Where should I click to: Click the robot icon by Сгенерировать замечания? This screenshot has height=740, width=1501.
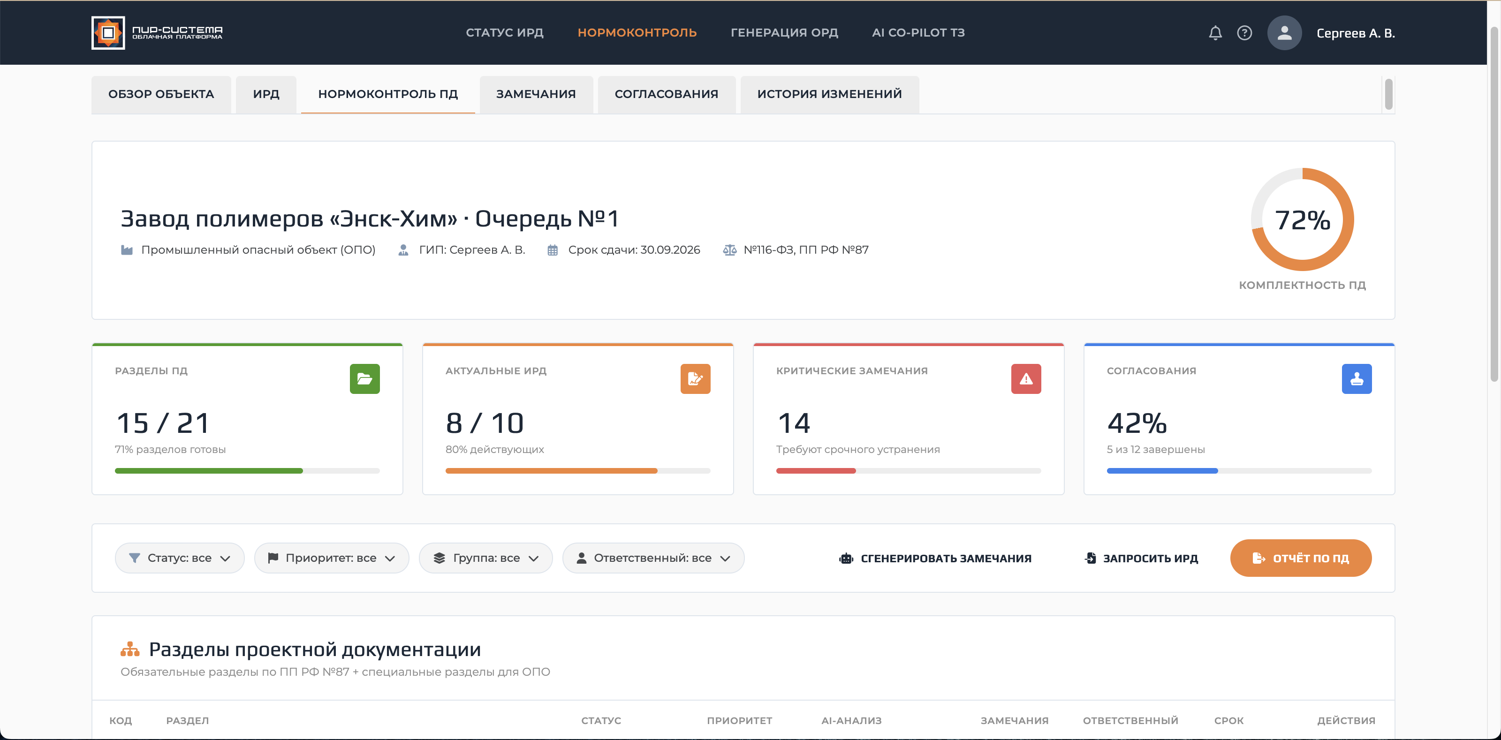tap(846, 558)
